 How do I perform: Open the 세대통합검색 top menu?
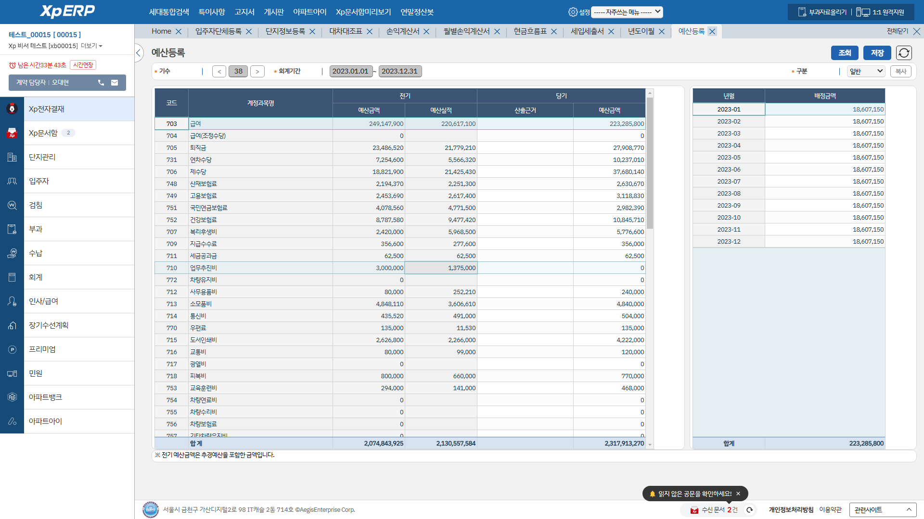click(169, 12)
